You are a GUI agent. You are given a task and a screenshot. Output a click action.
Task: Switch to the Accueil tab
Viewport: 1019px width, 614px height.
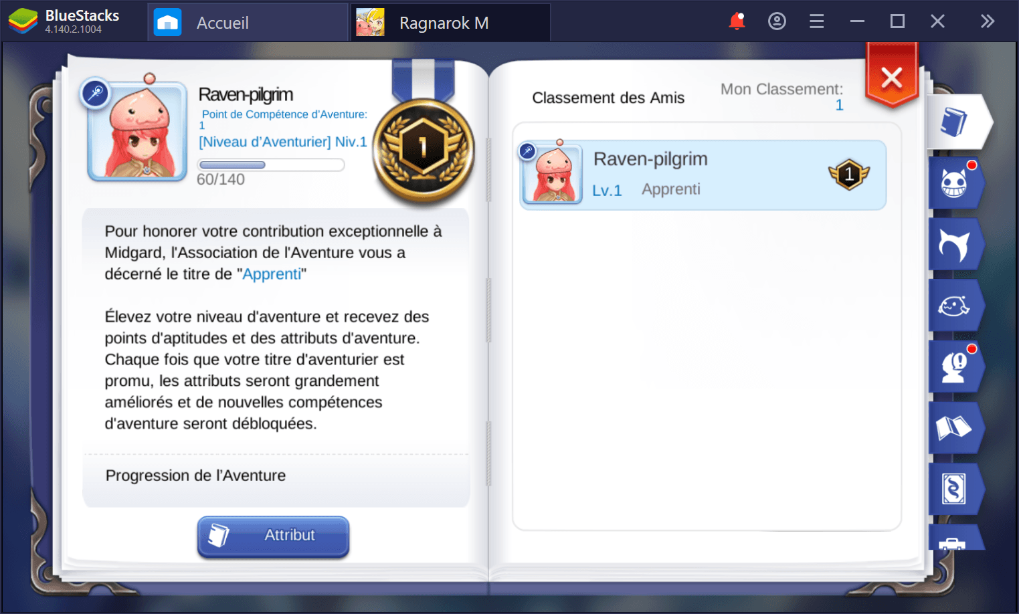pyautogui.click(x=248, y=23)
